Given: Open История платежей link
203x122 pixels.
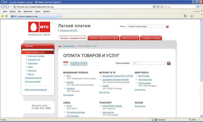Looking at the screenshot, I should tap(33, 81).
